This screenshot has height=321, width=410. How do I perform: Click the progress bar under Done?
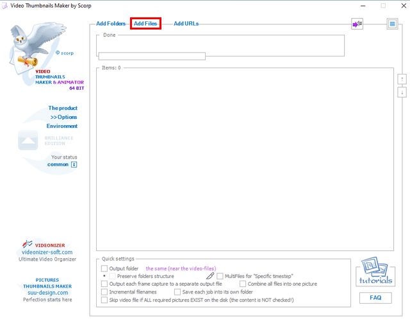(152, 56)
